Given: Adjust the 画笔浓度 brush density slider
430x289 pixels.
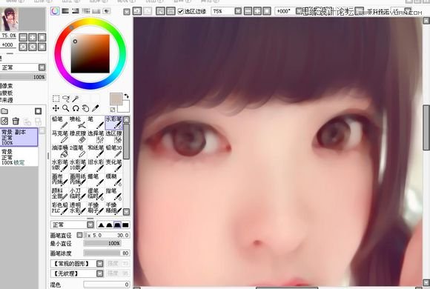Looking at the screenshot, I should 107,253.
